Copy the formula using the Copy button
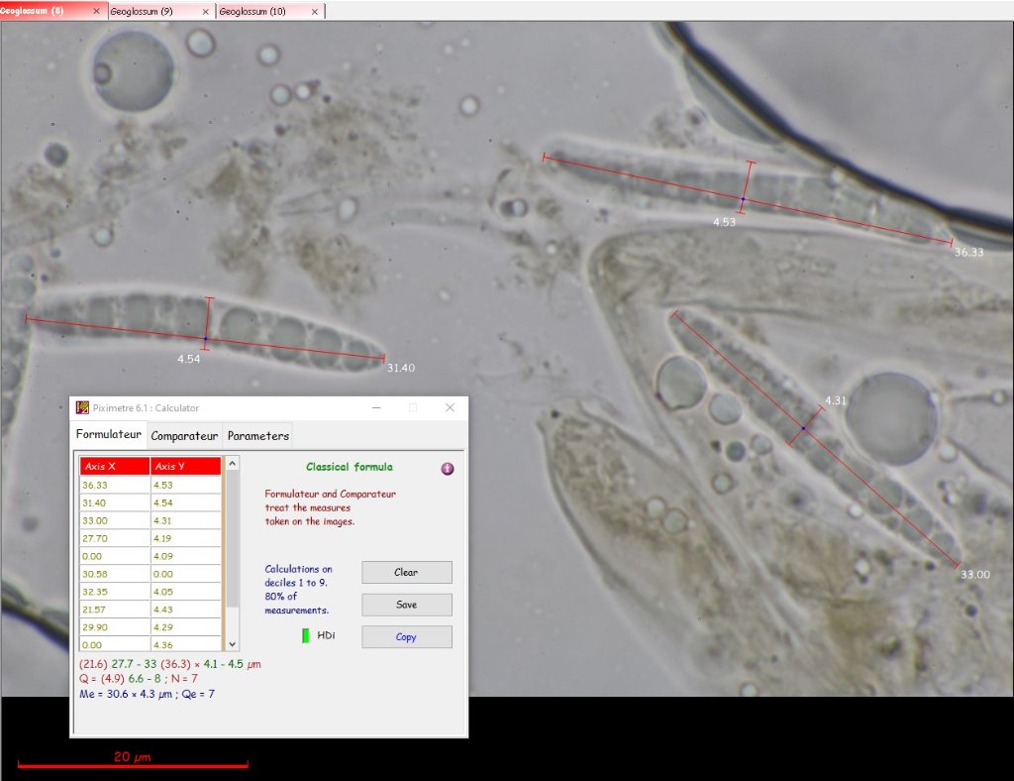Viewport: 1014px width, 781px height. 406,637
